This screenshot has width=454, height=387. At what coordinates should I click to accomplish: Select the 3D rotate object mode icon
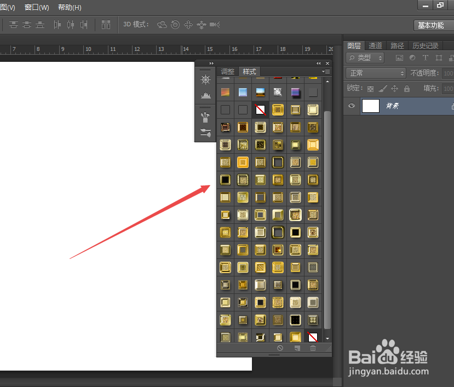162,25
